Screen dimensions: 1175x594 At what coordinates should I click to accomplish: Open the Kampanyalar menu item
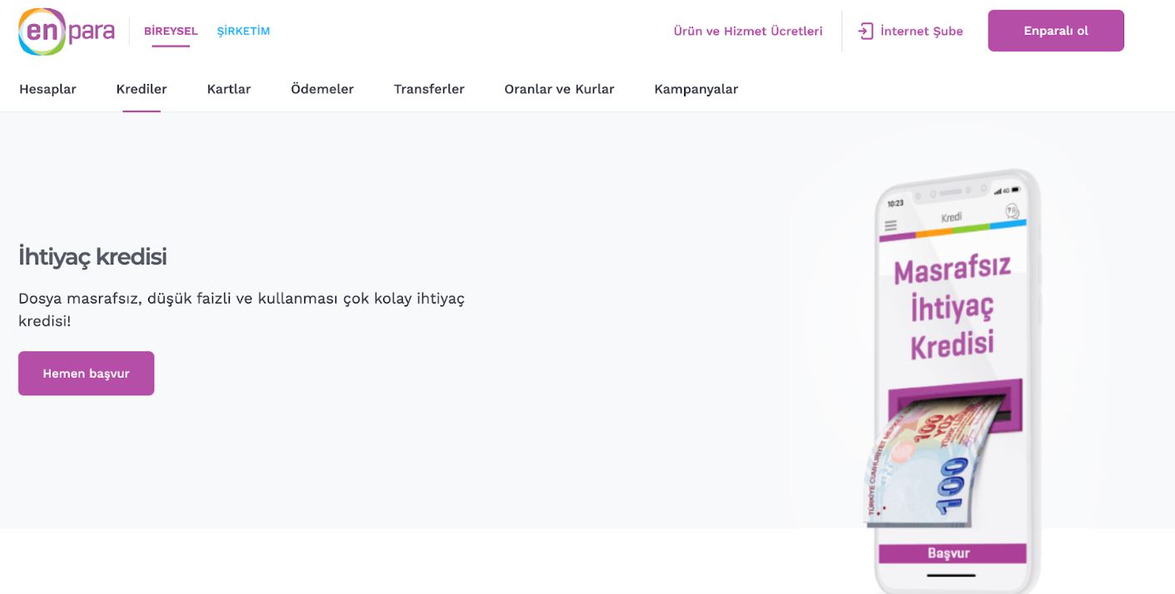(696, 89)
